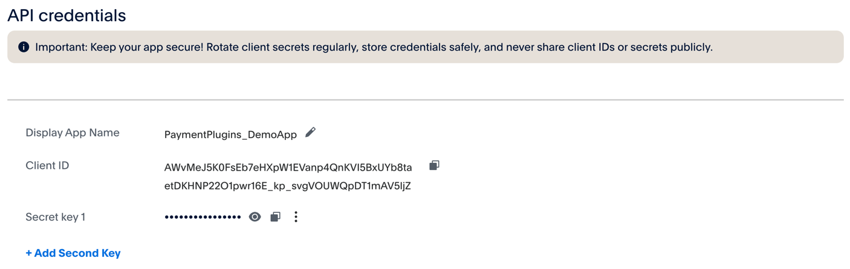The image size is (850, 269).
Task: Click the Secret key 1 label
Action: [55, 217]
